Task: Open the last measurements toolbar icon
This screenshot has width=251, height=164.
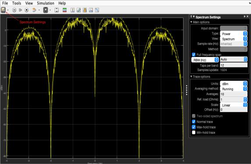Action: (x=97, y=10)
